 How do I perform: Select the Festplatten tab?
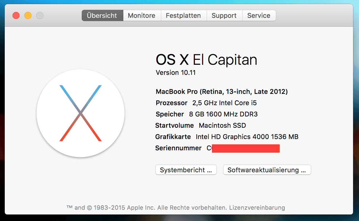coord(183,15)
